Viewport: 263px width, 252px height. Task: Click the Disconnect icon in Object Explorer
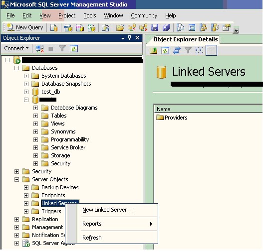click(39, 49)
